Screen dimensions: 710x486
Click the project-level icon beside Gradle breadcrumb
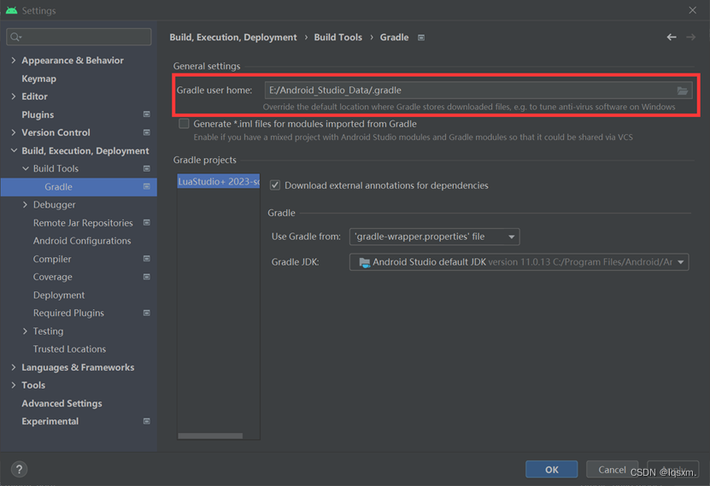tap(421, 38)
